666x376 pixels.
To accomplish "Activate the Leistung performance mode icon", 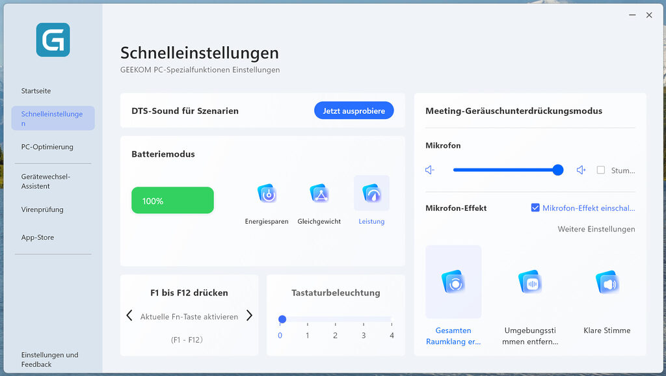I will [x=371, y=193].
